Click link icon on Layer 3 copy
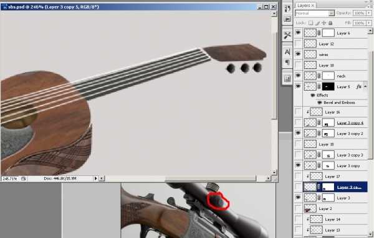Screen dimensions: 374x238 [x=319, y=166]
